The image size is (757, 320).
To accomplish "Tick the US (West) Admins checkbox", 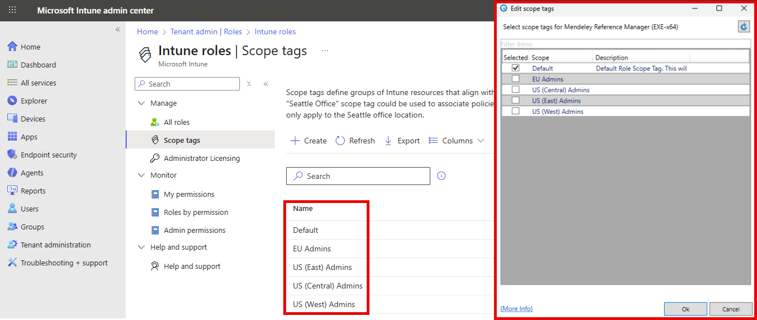I will tap(515, 111).
